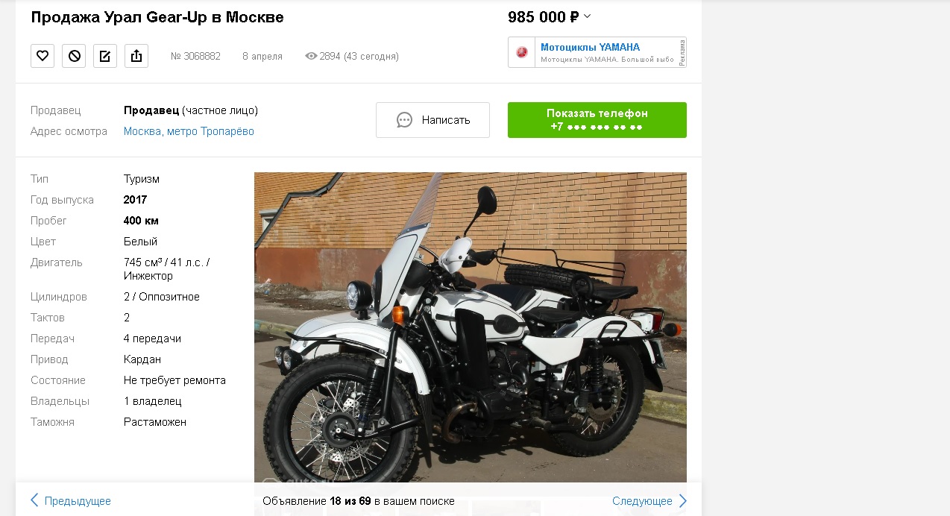Click Показать телефон button

tap(597, 120)
